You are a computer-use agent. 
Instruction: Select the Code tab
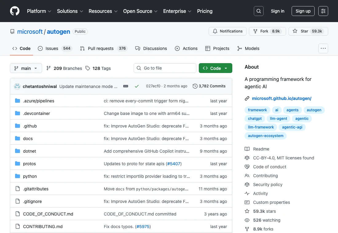tap(21, 48)
